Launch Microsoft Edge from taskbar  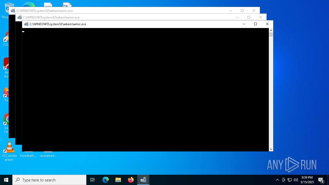pyautogui.click(x=106, y=180)
